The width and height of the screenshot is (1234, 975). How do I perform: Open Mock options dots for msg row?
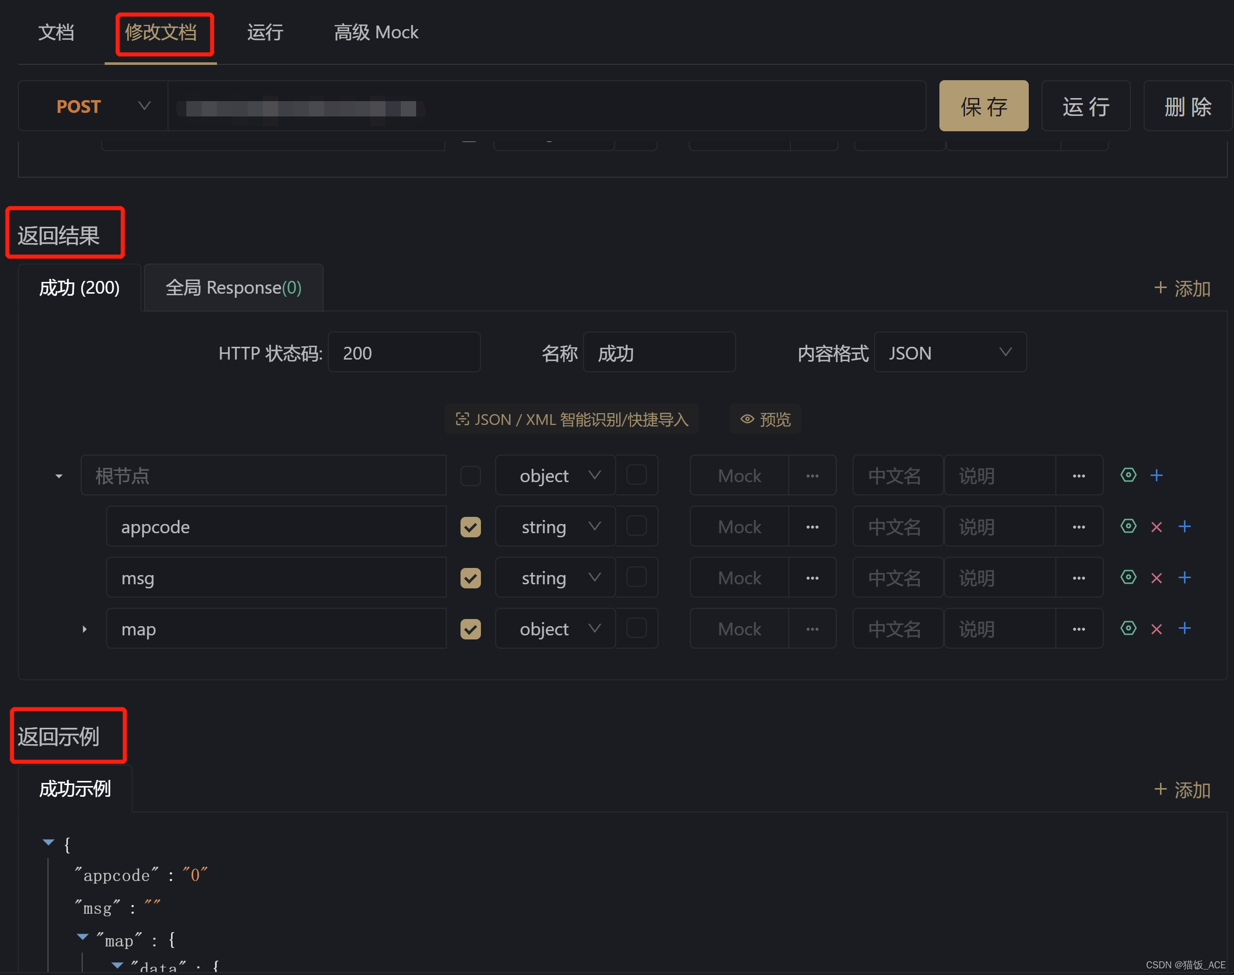pyautogui.click(x=812, y=578)
